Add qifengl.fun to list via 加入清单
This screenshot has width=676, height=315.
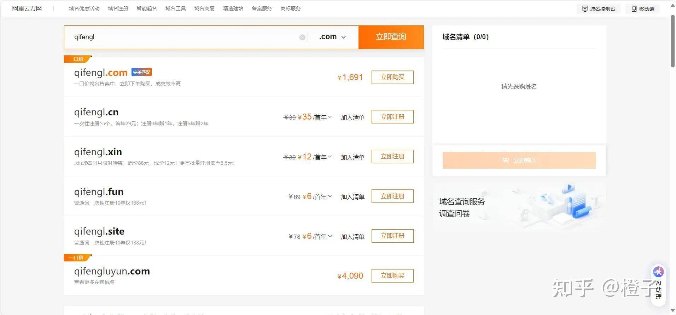[352, 197]
